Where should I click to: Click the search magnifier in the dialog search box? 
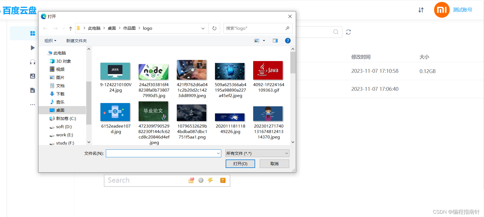[x=287, y=28]
